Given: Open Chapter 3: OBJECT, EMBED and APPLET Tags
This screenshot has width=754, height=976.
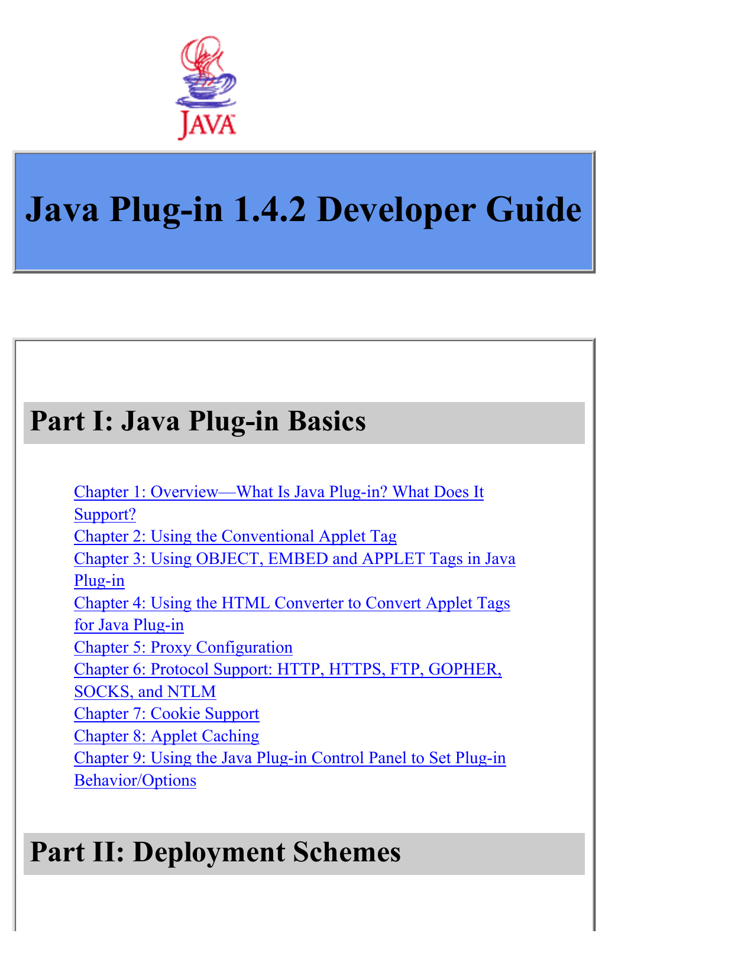Looking at the screenshot, I should pos(295,569).
